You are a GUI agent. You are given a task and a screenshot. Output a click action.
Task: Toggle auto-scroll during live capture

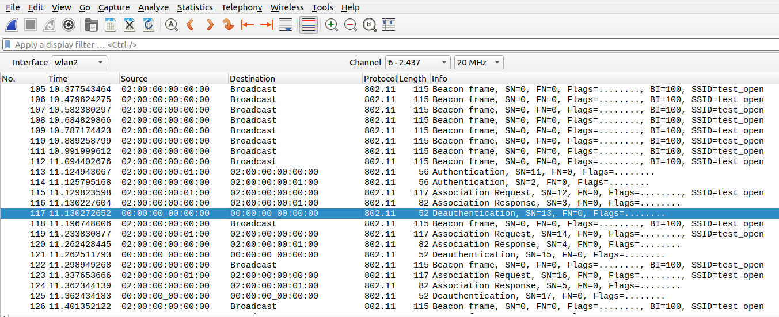[285, 25]
